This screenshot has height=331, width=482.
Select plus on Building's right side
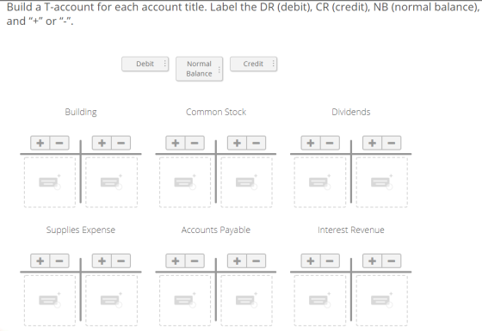(x=102, y=143)
